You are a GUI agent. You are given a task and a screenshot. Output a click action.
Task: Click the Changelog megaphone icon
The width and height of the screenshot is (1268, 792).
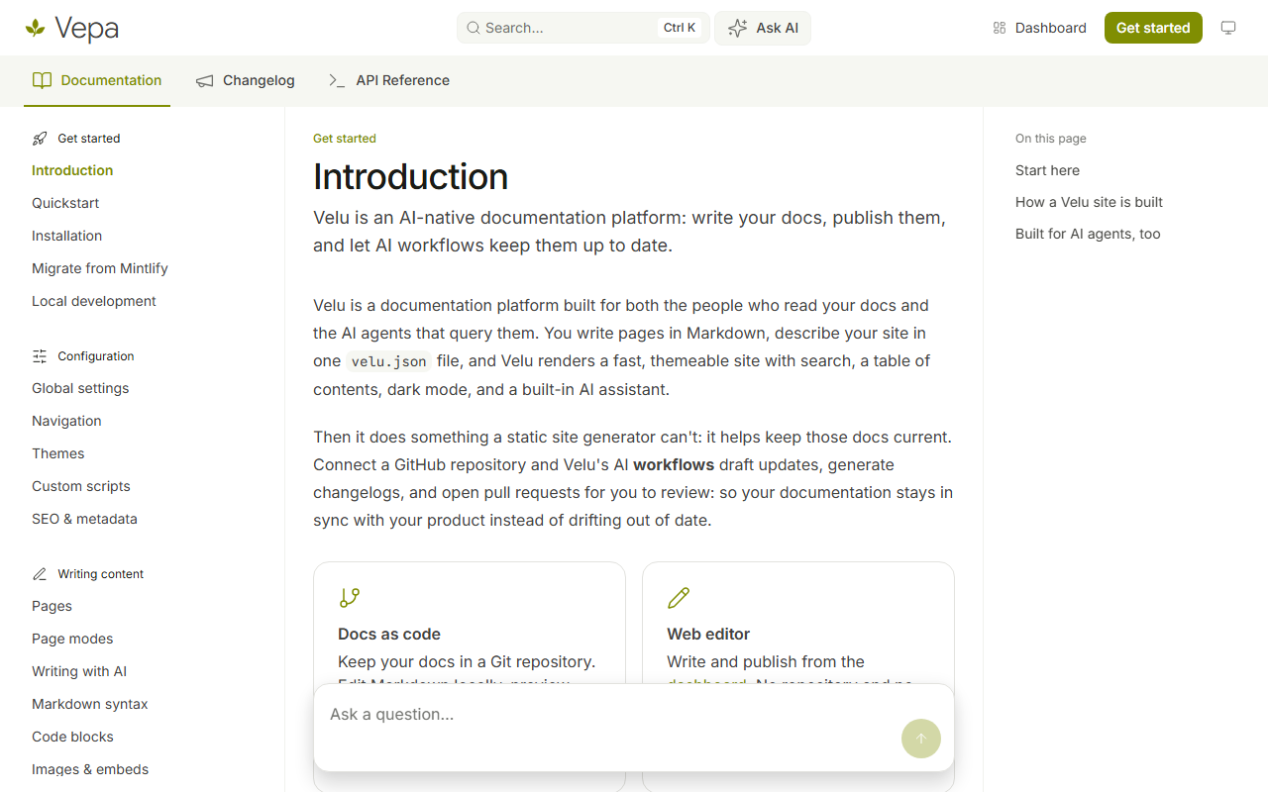205,80
